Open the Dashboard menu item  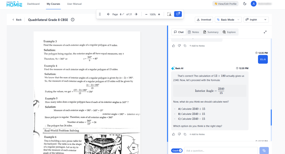pos(33,4)
